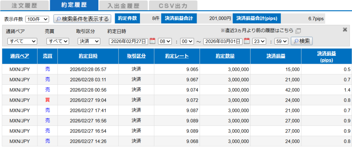
Task: Select end minute 59 dropdown
Action: point(281,41)
